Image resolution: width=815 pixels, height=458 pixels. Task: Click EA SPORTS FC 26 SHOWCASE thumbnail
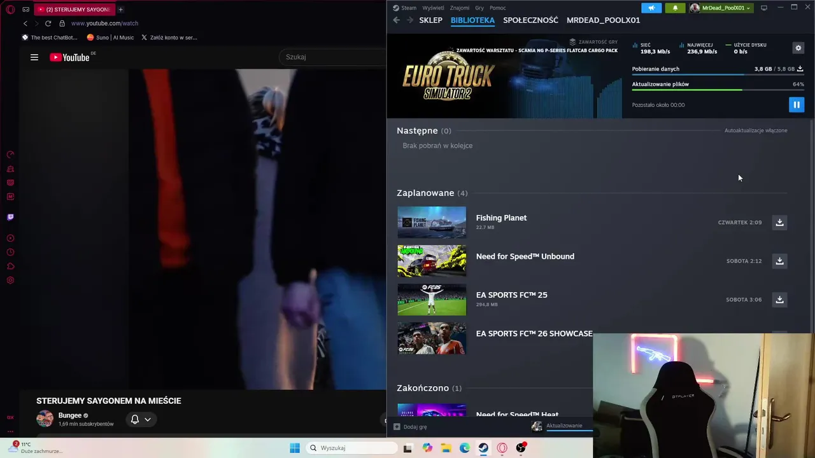tap(432, 338)
